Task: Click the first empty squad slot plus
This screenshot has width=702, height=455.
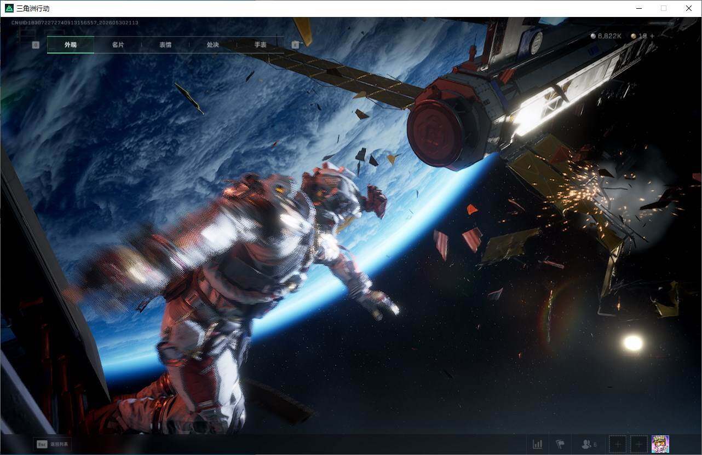Action: pyautogui.click(x=618, y=444)
